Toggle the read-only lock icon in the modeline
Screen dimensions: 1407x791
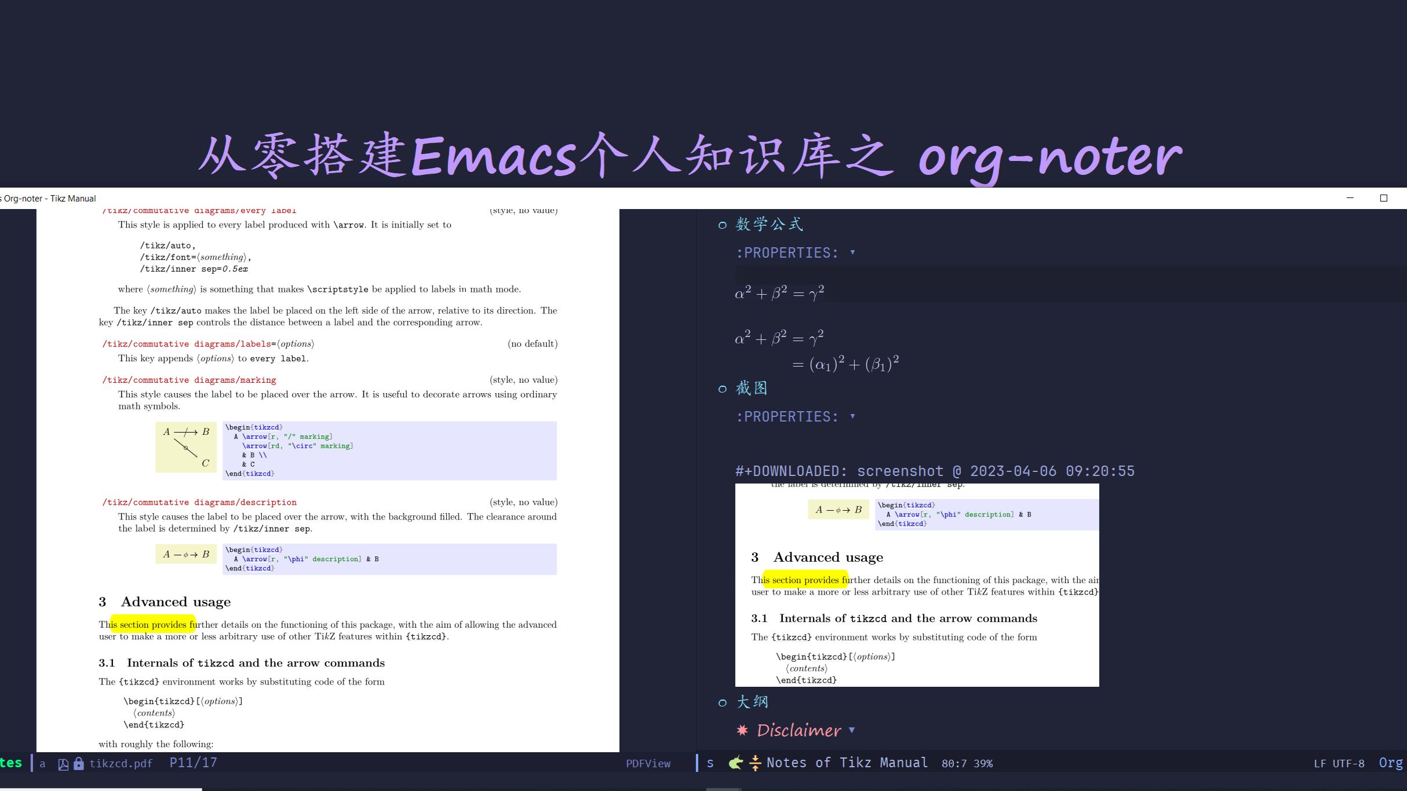(79, 763)
